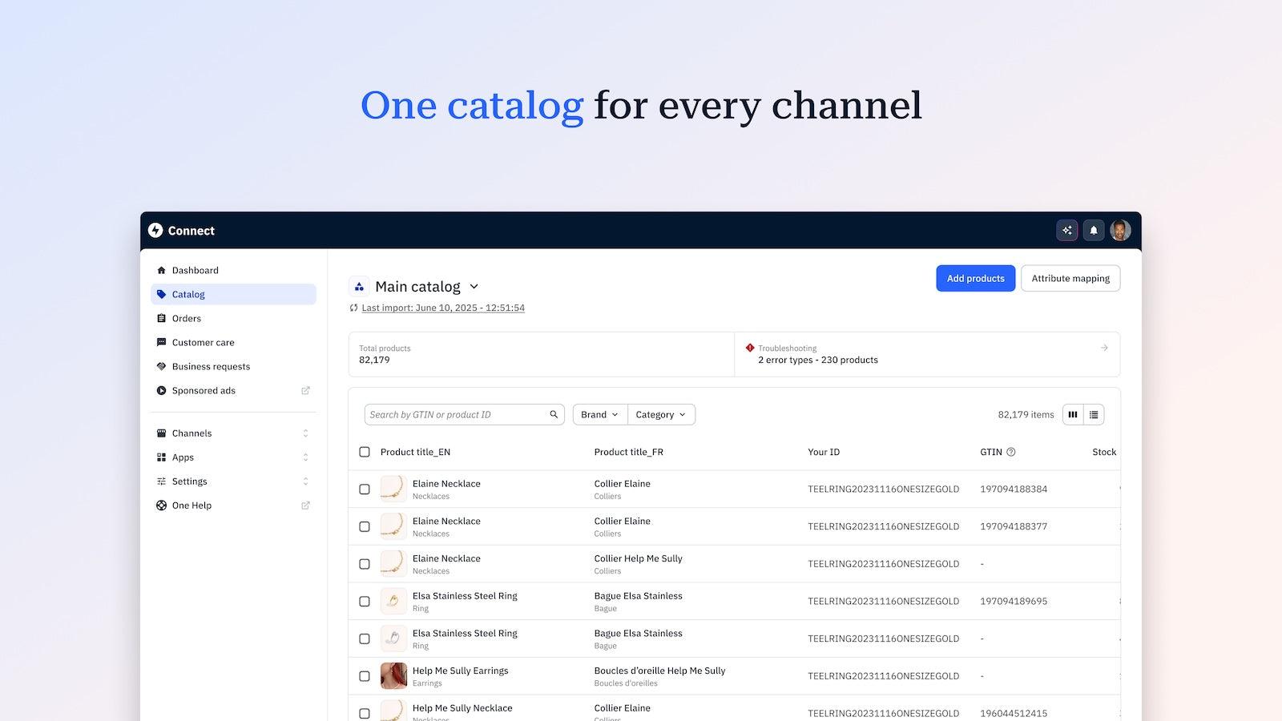Viewport: 1282px width, 721px height.
Task: Open Orders in sidebar
Action: coord(233,319)
